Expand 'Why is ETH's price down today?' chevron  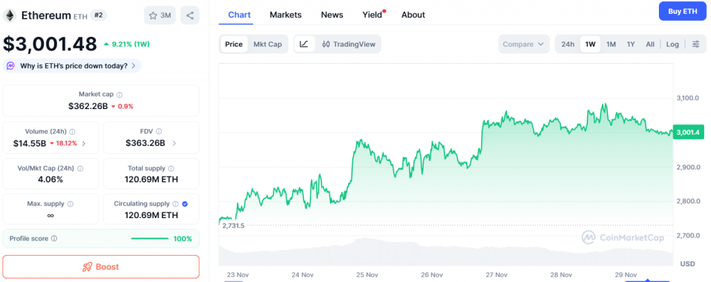pos(133,66)
